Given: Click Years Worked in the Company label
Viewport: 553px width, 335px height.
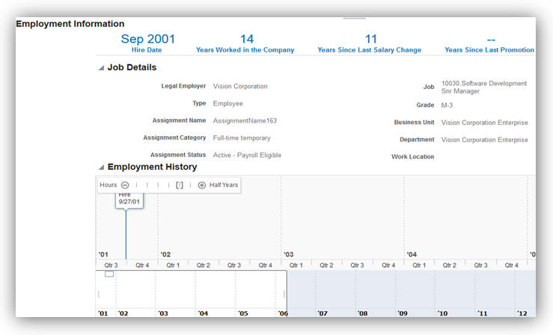Looking at the screenshot, I should click(245, 50).
